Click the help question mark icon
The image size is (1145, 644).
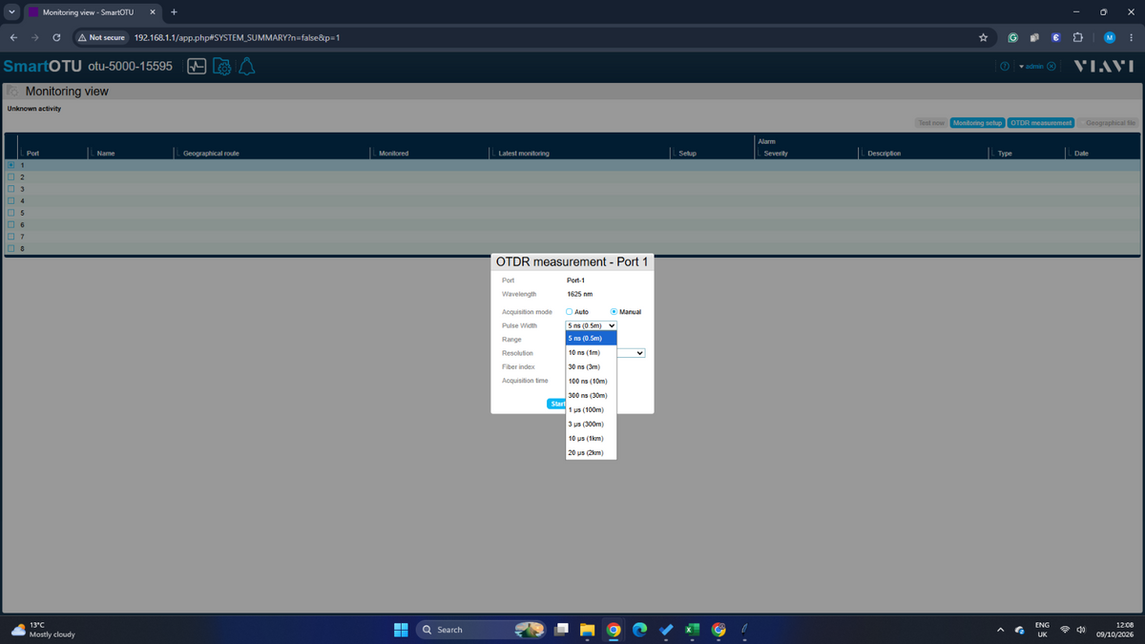pyautogui.click(x=1004, y=67)
